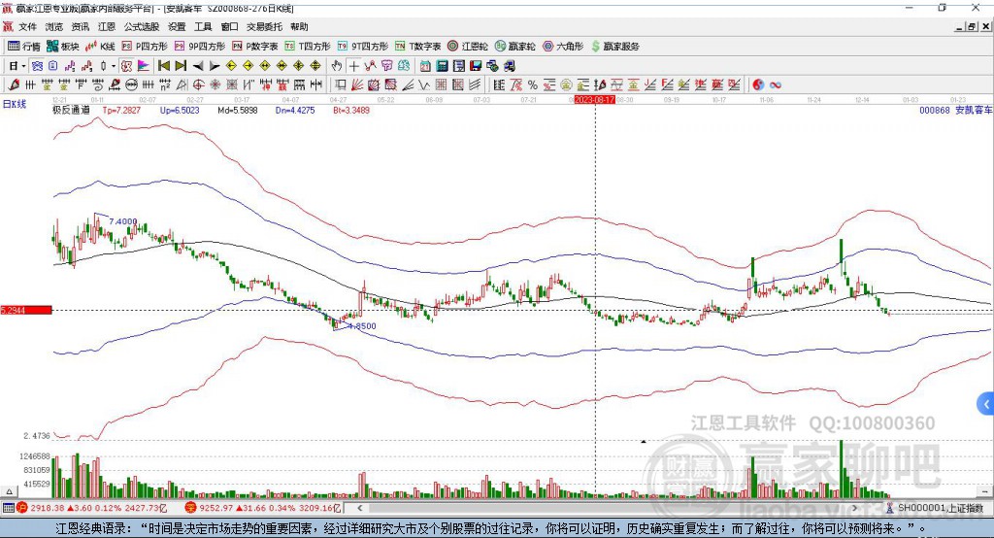Select the red target circle tool
Viewport: 994px width, 538px height.
(x=198, y=85)
